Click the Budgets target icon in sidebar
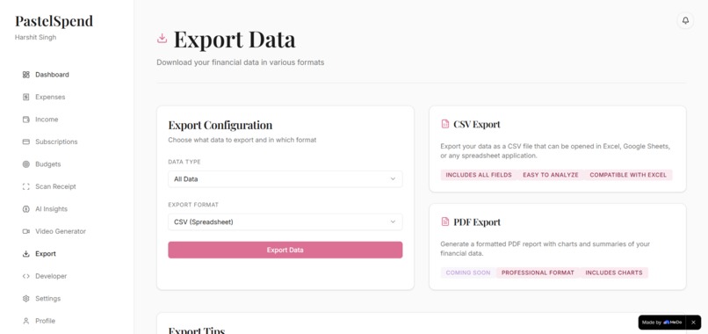 (x=25, y=164)
